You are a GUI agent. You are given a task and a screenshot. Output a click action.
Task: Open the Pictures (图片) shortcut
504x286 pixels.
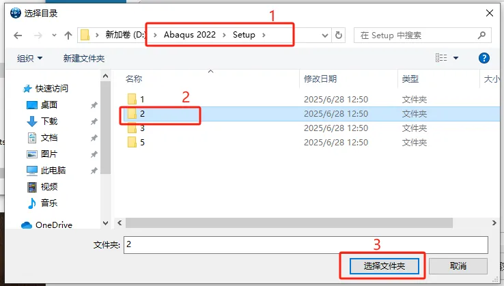pos(42,154)
